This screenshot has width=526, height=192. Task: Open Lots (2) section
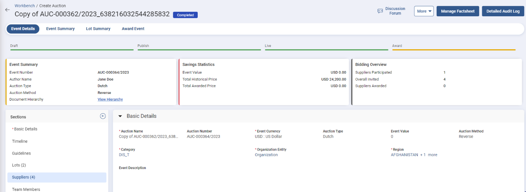tap(19, 165)
